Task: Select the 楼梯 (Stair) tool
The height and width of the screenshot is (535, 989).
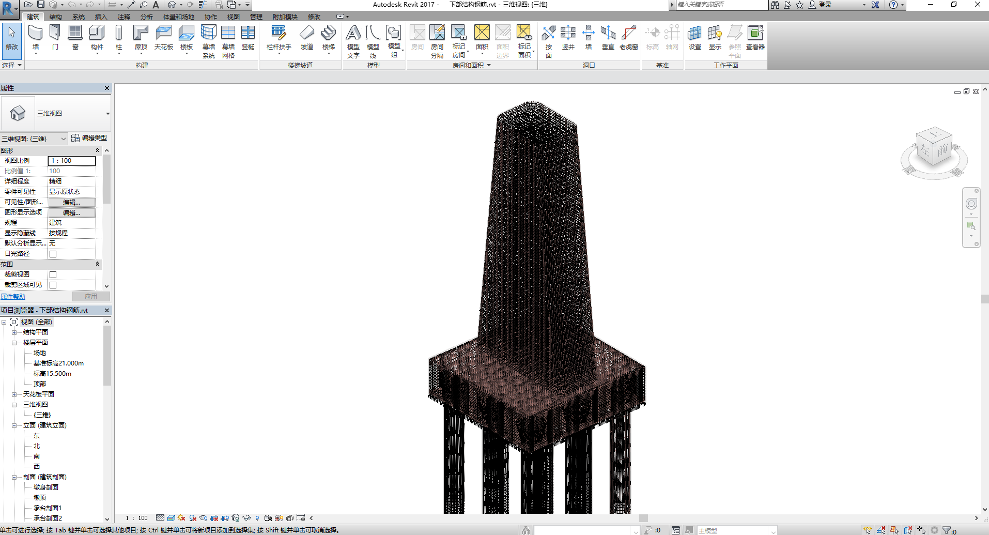Action: 329,36
